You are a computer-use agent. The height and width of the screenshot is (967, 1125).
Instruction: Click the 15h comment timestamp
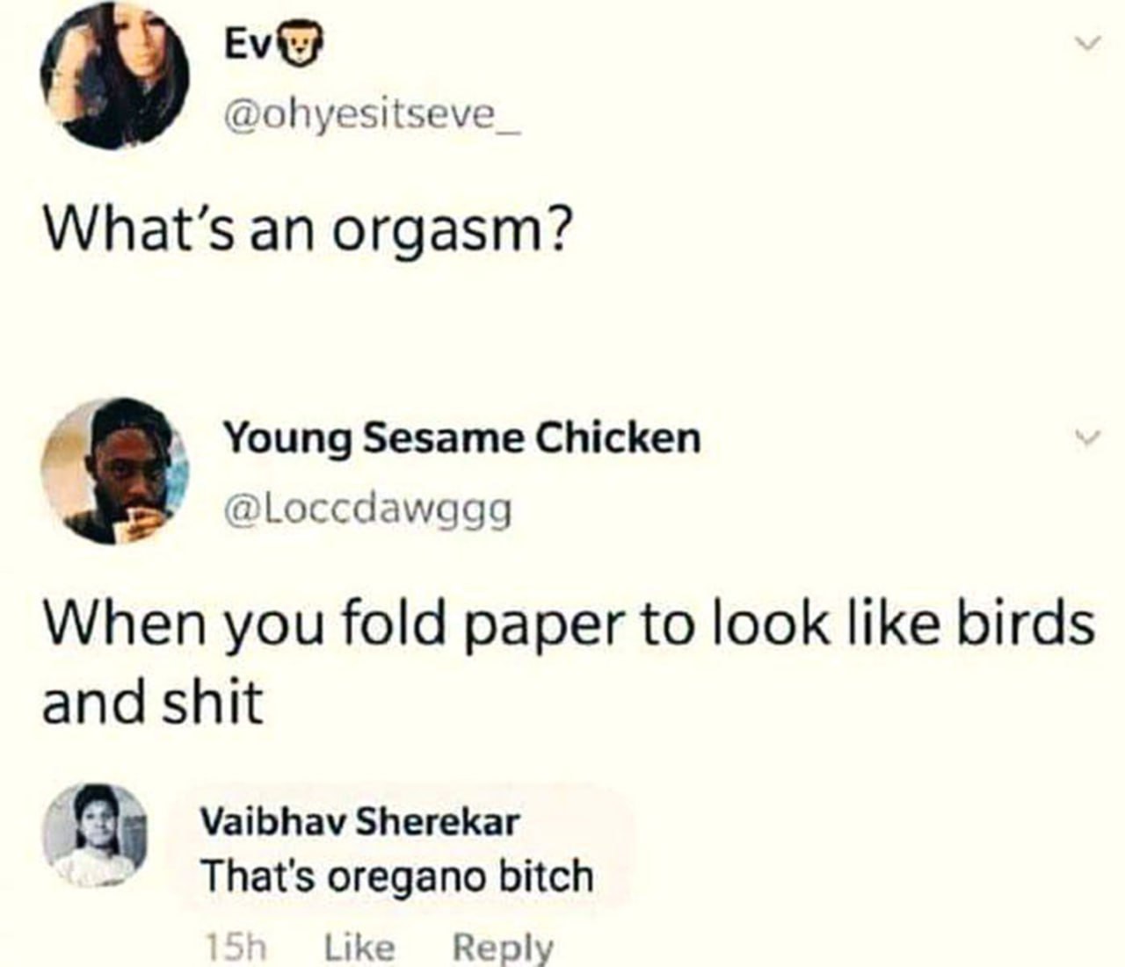(x=235, y=947)
